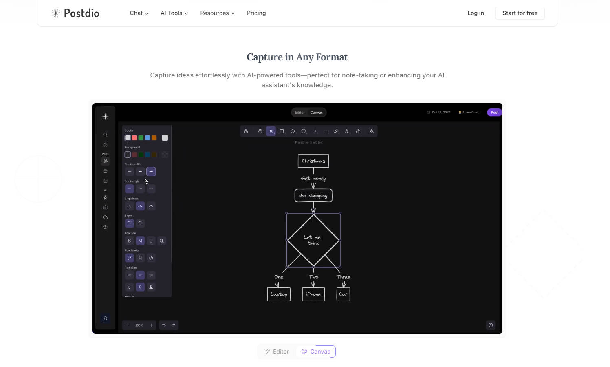This screenshot has width=610, height=367.
Task: Zoom in with the plus button
Action: tap(152, 325)
